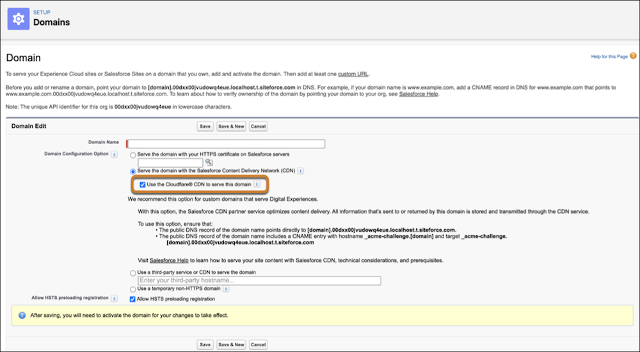
Task: Click info icon next to Salesforce CDN option
Action: click(300, 171)
